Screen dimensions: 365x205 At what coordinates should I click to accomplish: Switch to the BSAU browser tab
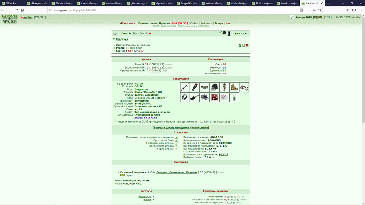coord(262,3)
